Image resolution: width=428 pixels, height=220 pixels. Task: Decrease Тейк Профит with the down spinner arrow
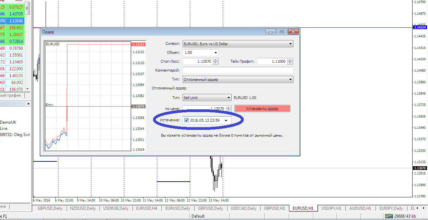(290, 63)
